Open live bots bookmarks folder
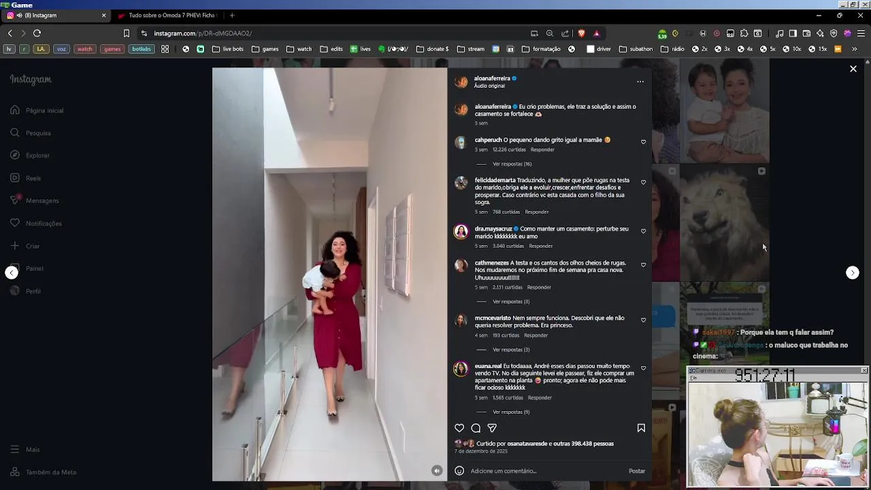The width and height of the screenshot is (871, 490). coord(227,49)
